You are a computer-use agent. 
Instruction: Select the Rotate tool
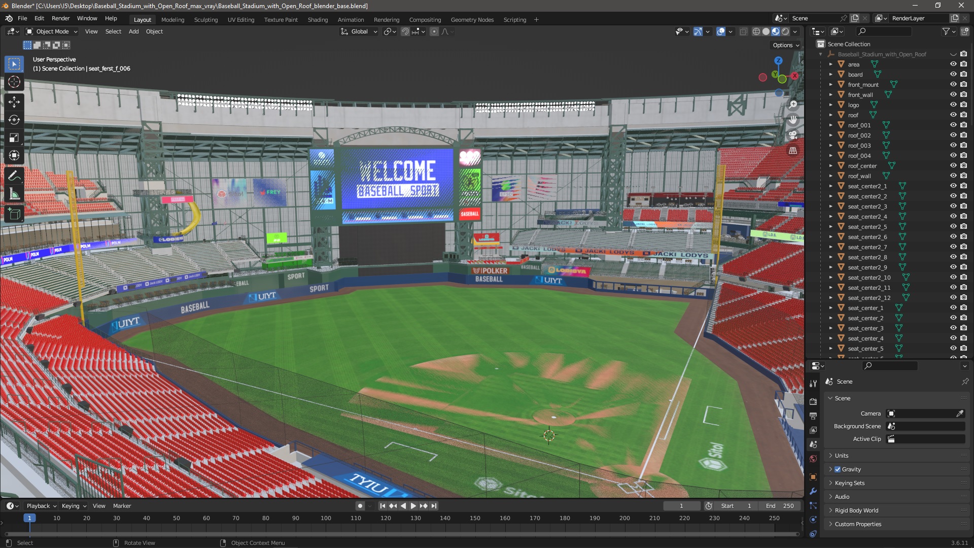tap(14, 120)
